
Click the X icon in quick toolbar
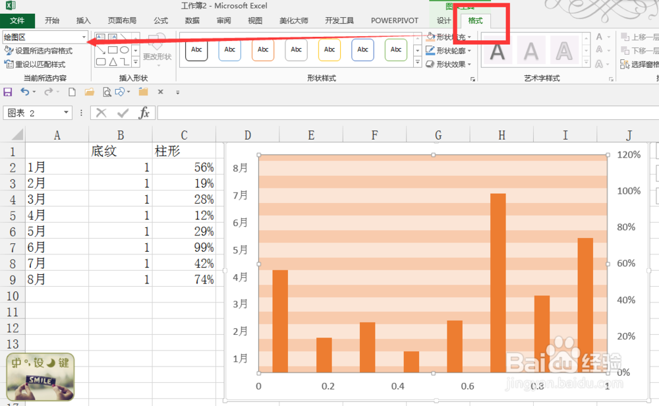point(160,92)
